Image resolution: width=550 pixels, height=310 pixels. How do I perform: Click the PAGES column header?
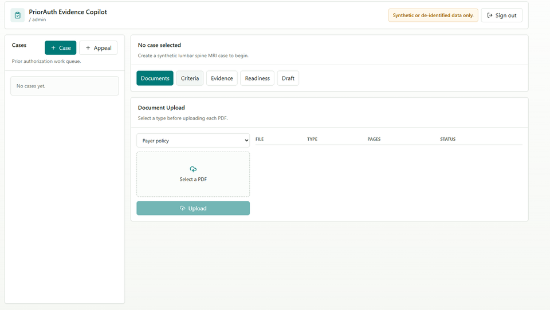pos(374,139)
